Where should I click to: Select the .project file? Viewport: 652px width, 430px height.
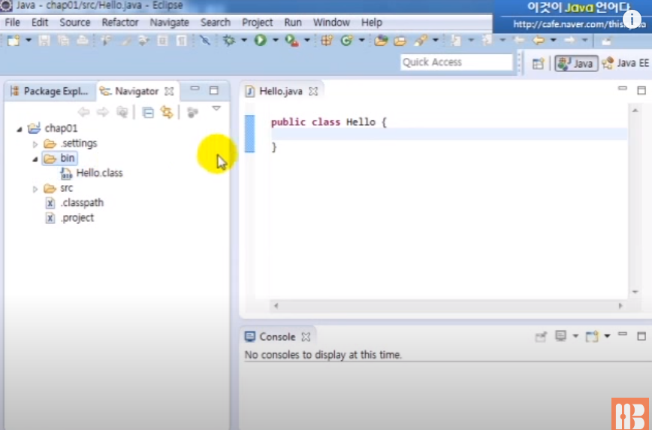69,218
